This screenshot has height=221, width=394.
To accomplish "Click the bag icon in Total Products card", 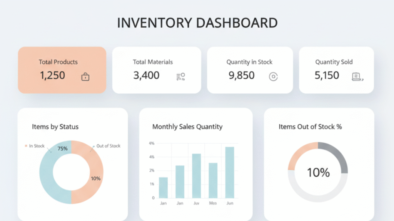I will coord(85,77).
